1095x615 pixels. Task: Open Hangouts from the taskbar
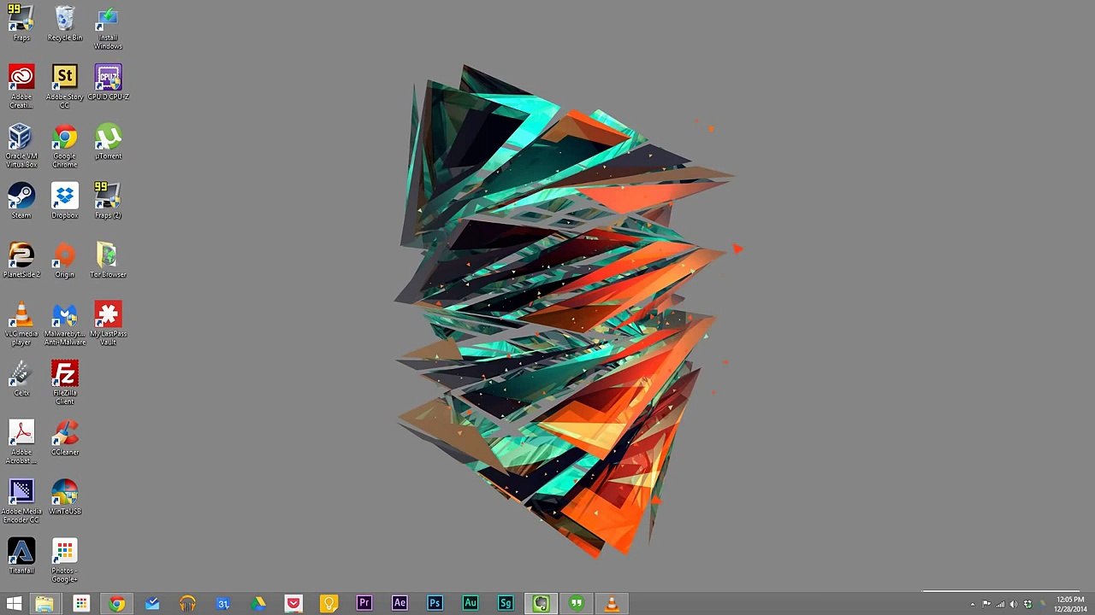tap(577, 604)
